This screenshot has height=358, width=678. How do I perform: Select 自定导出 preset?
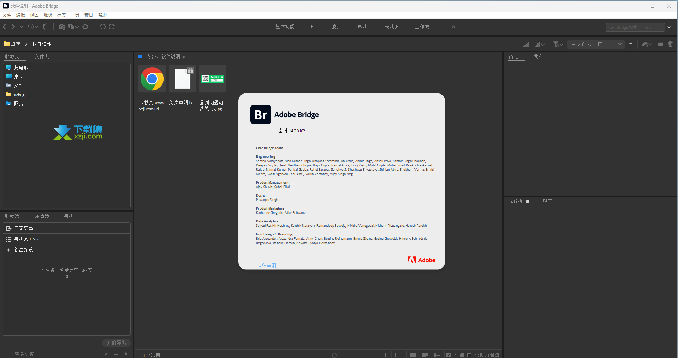pyautogui.click(x=67, y=228)
